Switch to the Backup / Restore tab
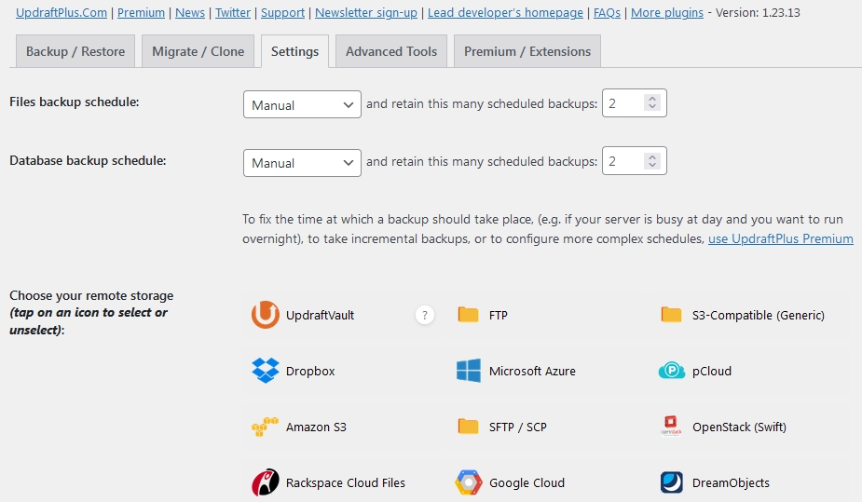 (x=75, y=51)
